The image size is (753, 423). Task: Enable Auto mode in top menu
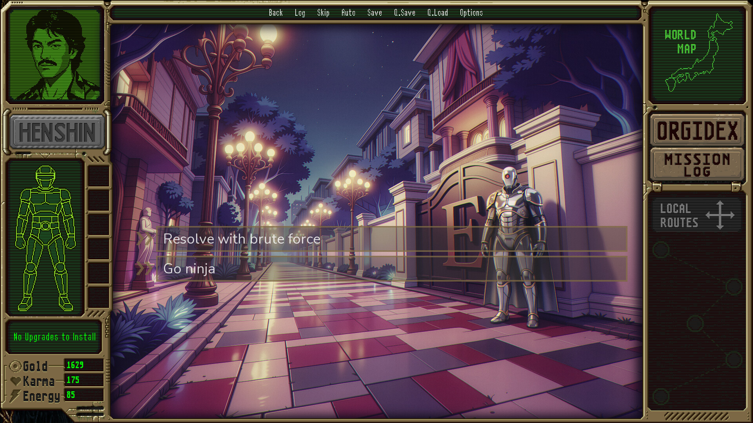pyautogui.click(x=348, y=13)
